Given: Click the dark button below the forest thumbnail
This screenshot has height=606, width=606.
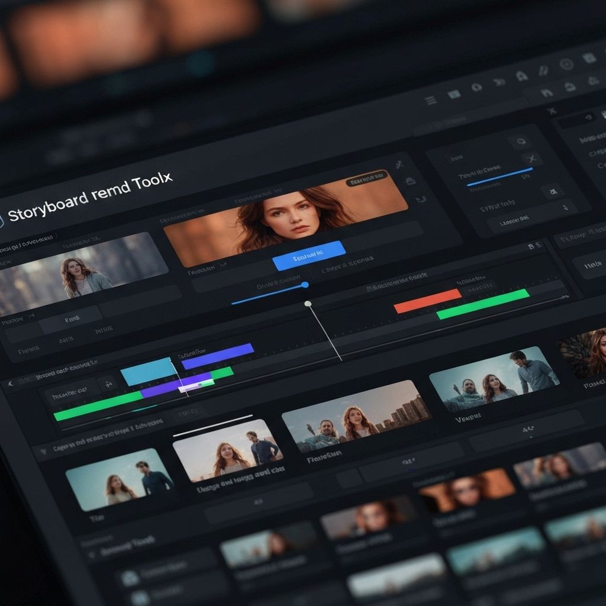Looking at the screenshot, I should [x=71, y=318].
